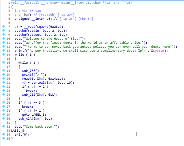Click the "> " prompt string

coord(39,75)
